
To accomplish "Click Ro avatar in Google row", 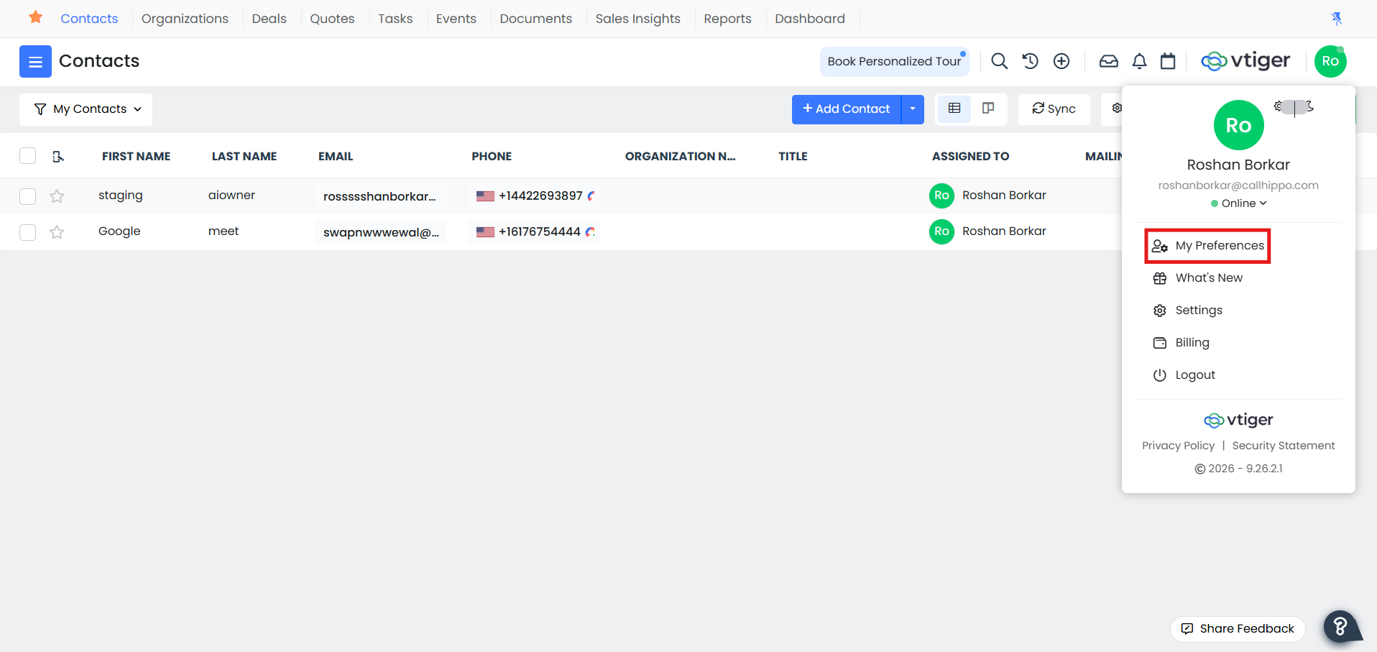I will tap(941, 231).
